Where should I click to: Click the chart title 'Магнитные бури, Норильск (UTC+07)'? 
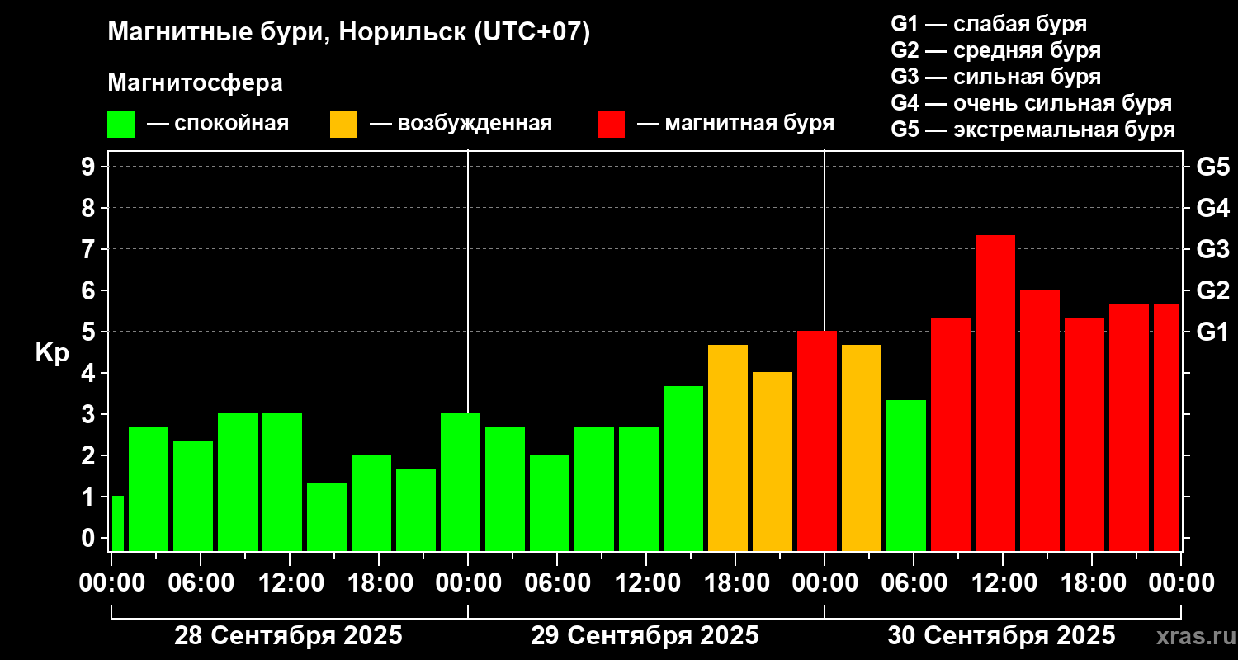pyautogui.click(x=349, y=33)
